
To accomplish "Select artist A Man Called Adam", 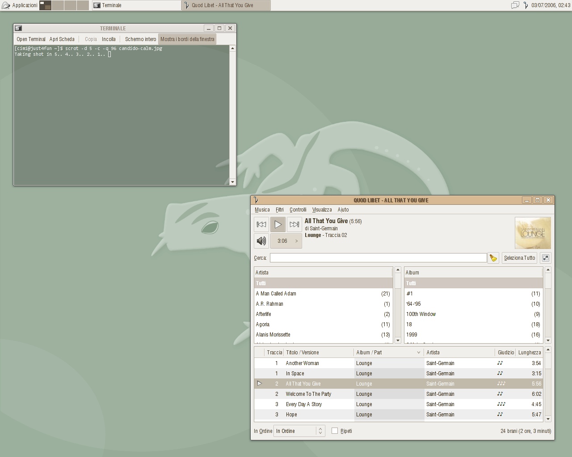I will coord(324,294).
